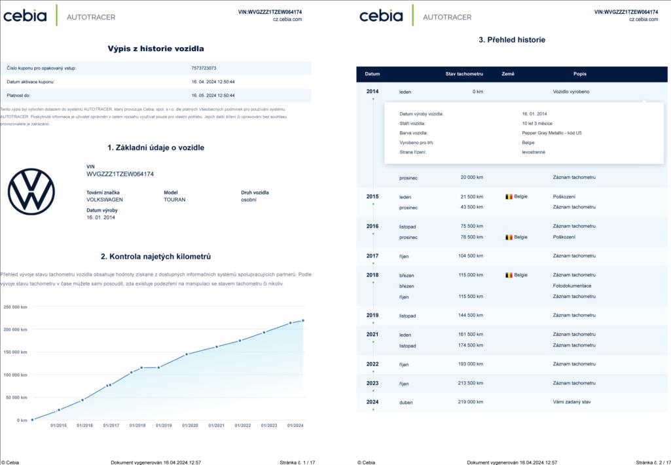Click the coupon number 7573723073
The height and width of the screenshot is (465, 671).
(204, 68)
